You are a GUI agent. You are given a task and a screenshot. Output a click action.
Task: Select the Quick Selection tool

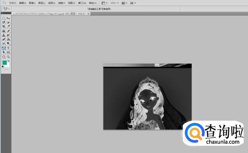[8, 23]
